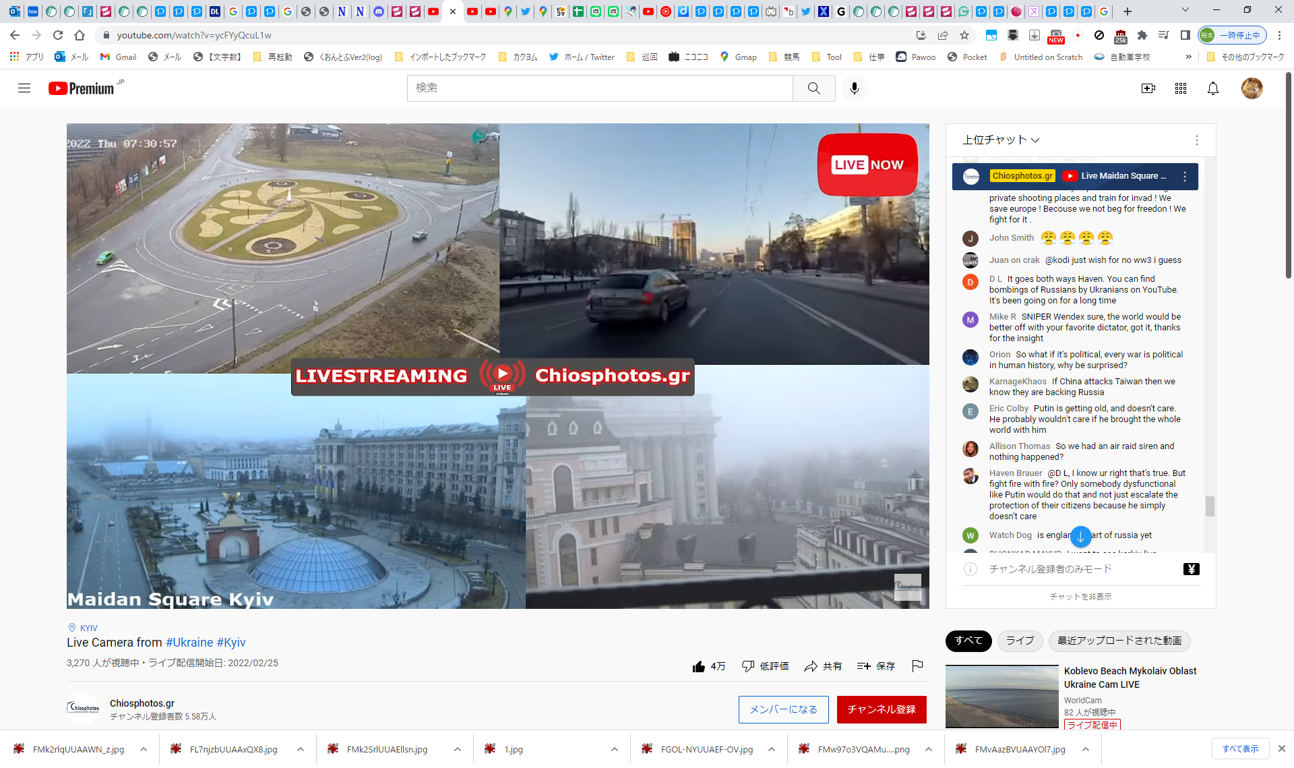The height and width of the screenshot is (768, 1294).
Task: Expand the 上位チャット chat mode dropdown
Action: click(x=1001, y=140)
